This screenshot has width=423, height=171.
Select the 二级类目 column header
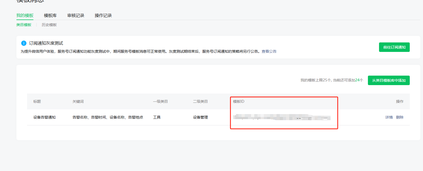[200, 101]
